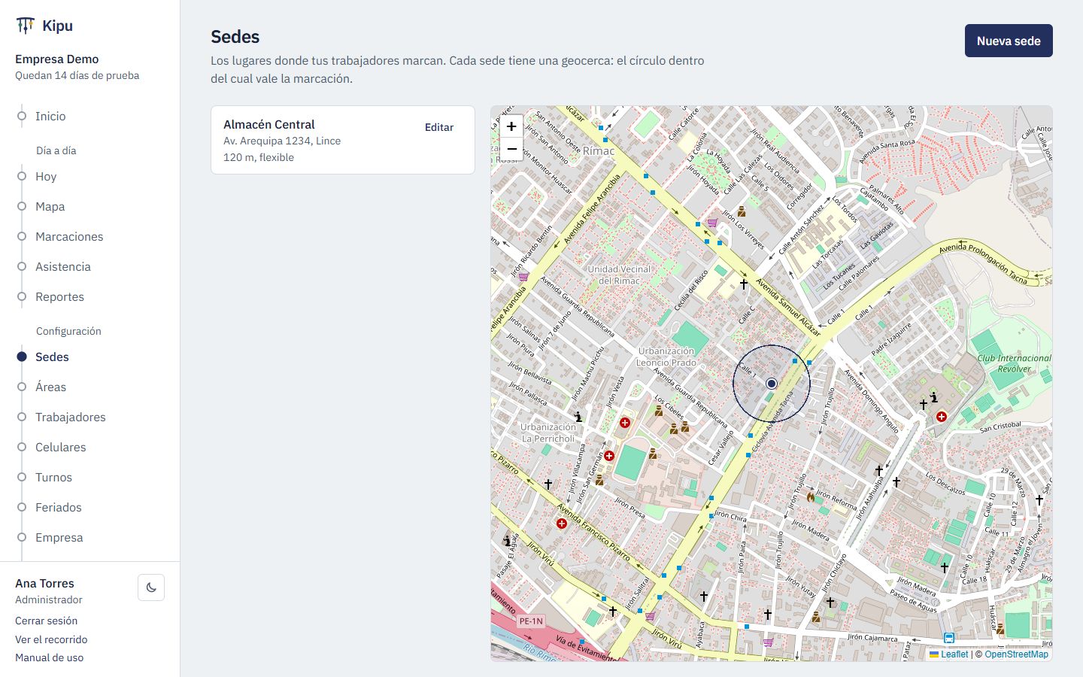Go to the Hoy section
The height and width of the screenshot is (677, 1083).
[x=46, y=176]
